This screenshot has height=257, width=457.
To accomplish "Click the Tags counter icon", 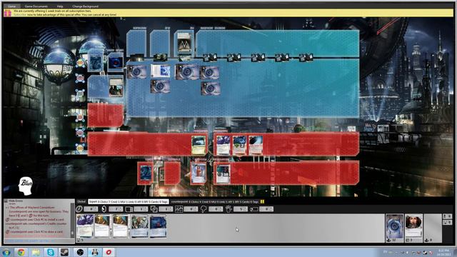I will [254, 209].
